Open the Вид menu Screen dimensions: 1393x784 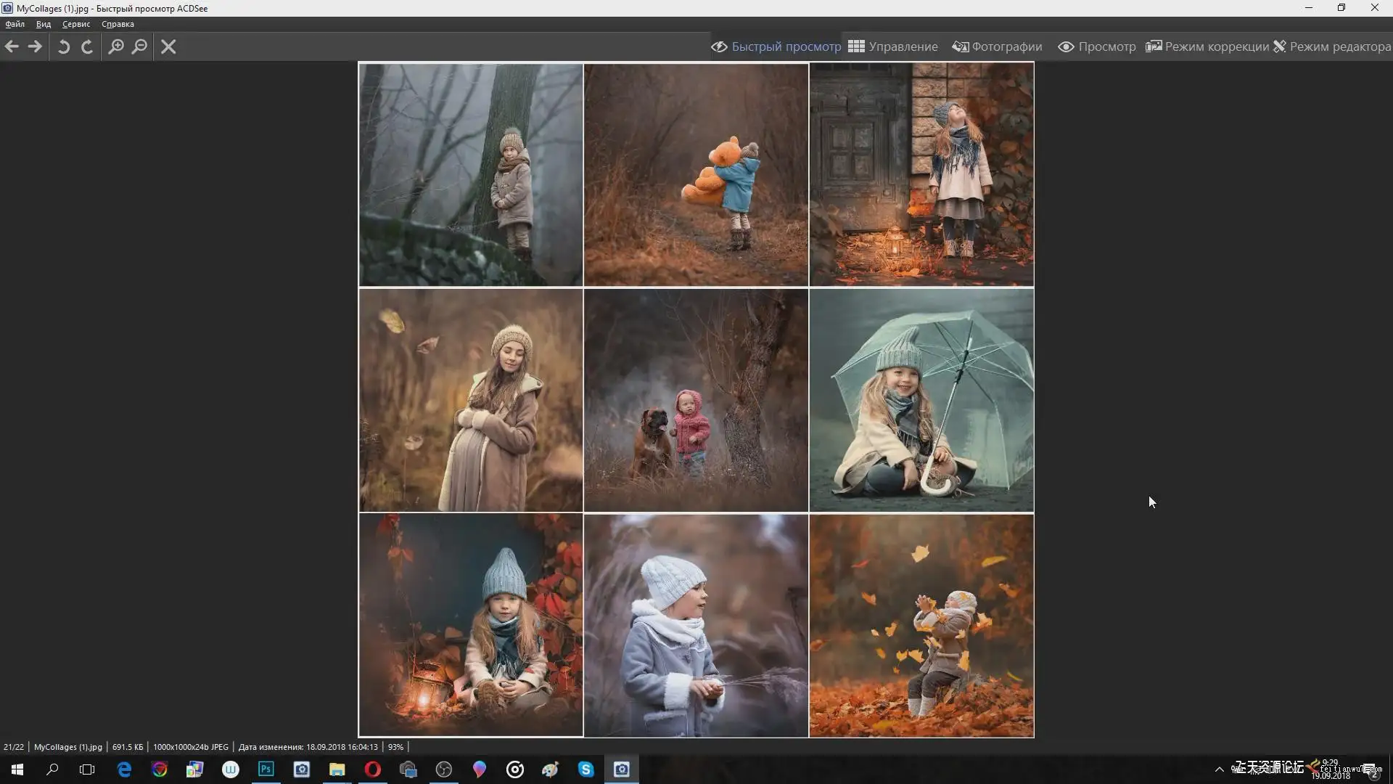coord(44,24)
